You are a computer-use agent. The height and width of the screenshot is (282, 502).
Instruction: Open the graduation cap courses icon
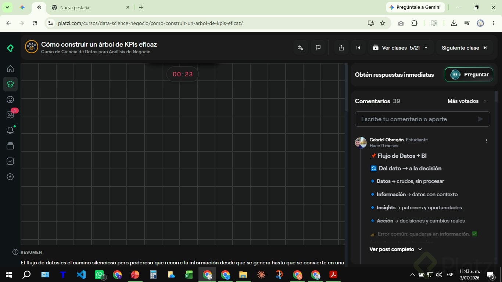click(10, 84)
